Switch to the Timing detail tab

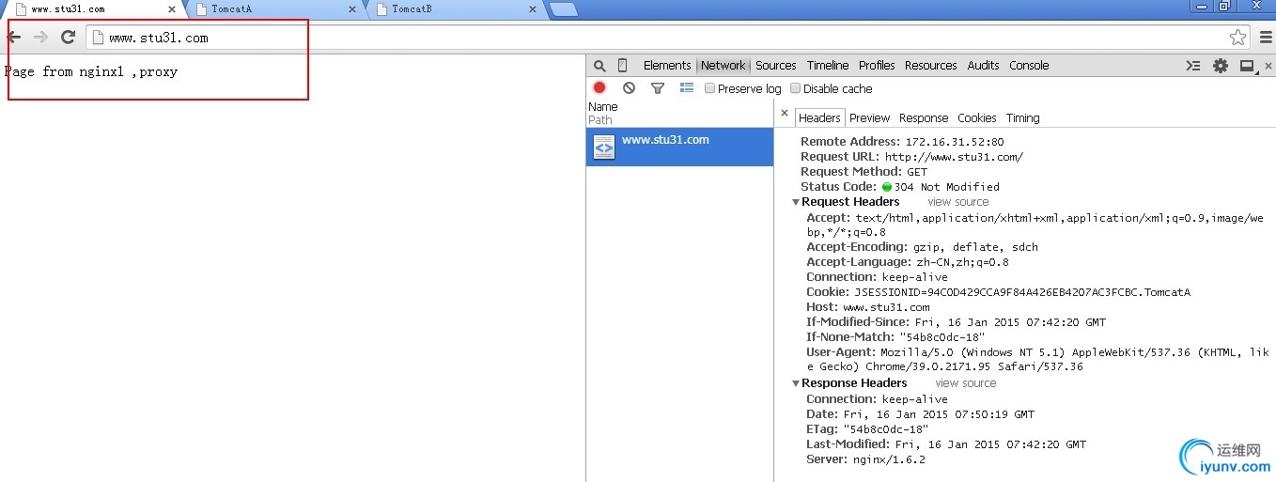[x=1022, y=118]
